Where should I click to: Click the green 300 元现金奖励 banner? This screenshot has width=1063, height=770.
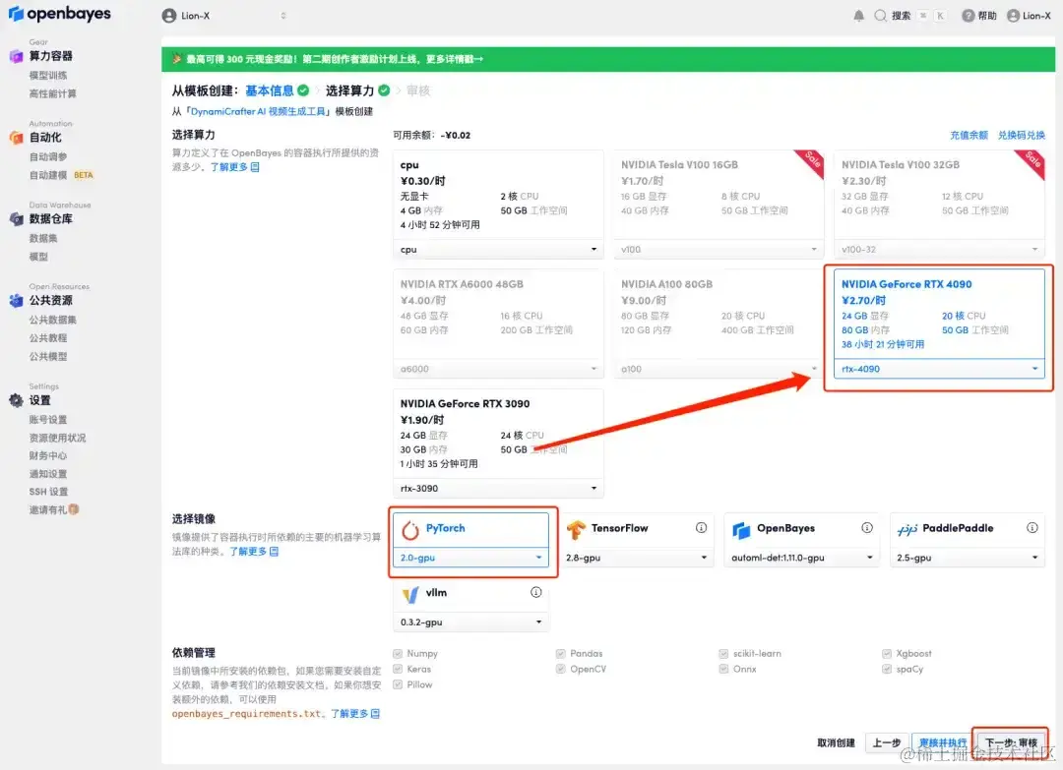click(x=608, y=59)
